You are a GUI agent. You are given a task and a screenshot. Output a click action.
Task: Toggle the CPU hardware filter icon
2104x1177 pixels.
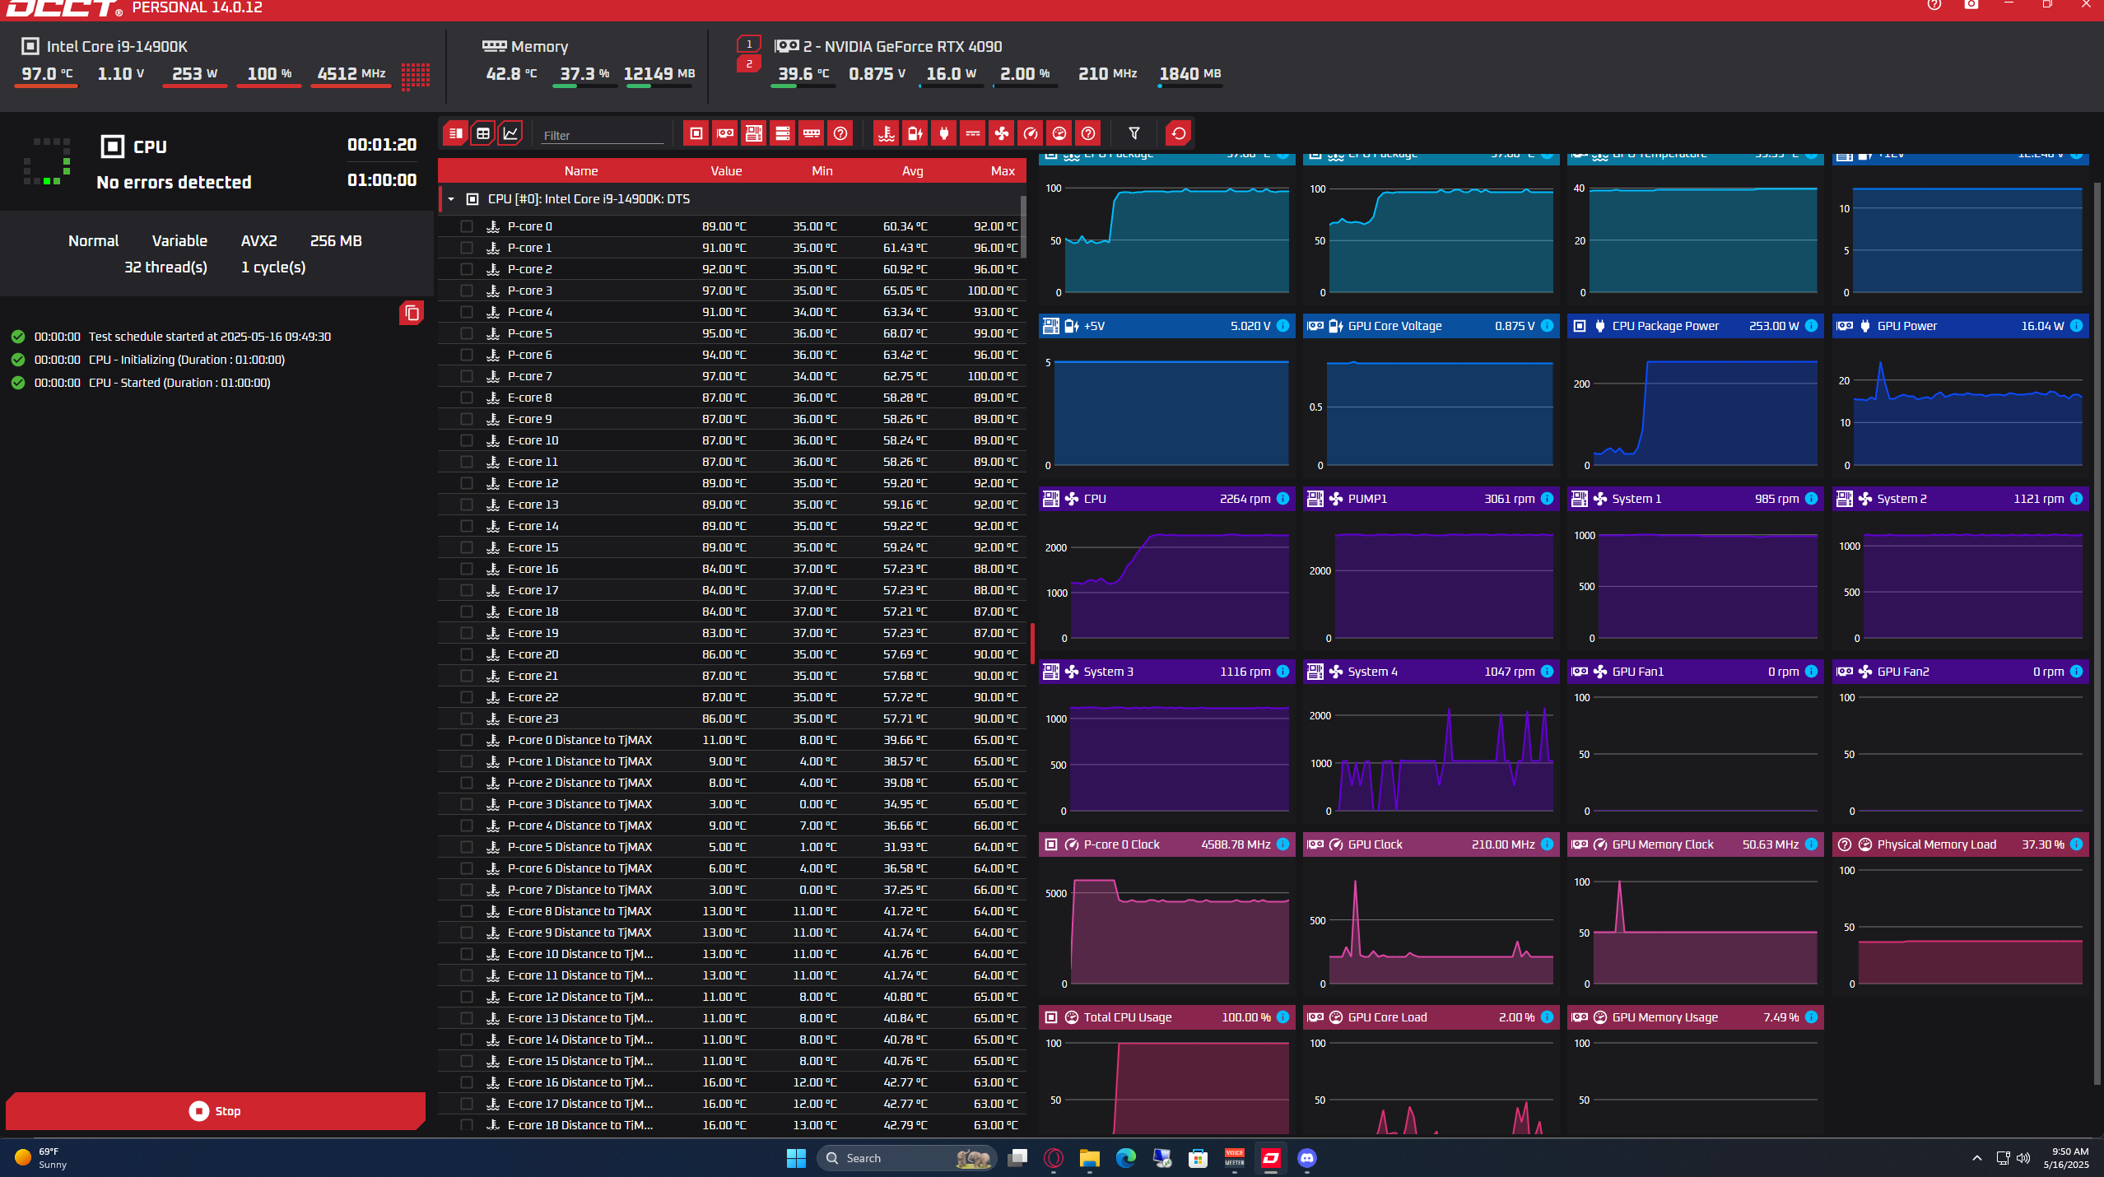coord(696,133)
